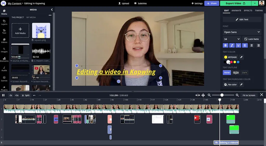Switch to the Animate tab
Viewport: 266px width, 146px height.
[236, 11]
